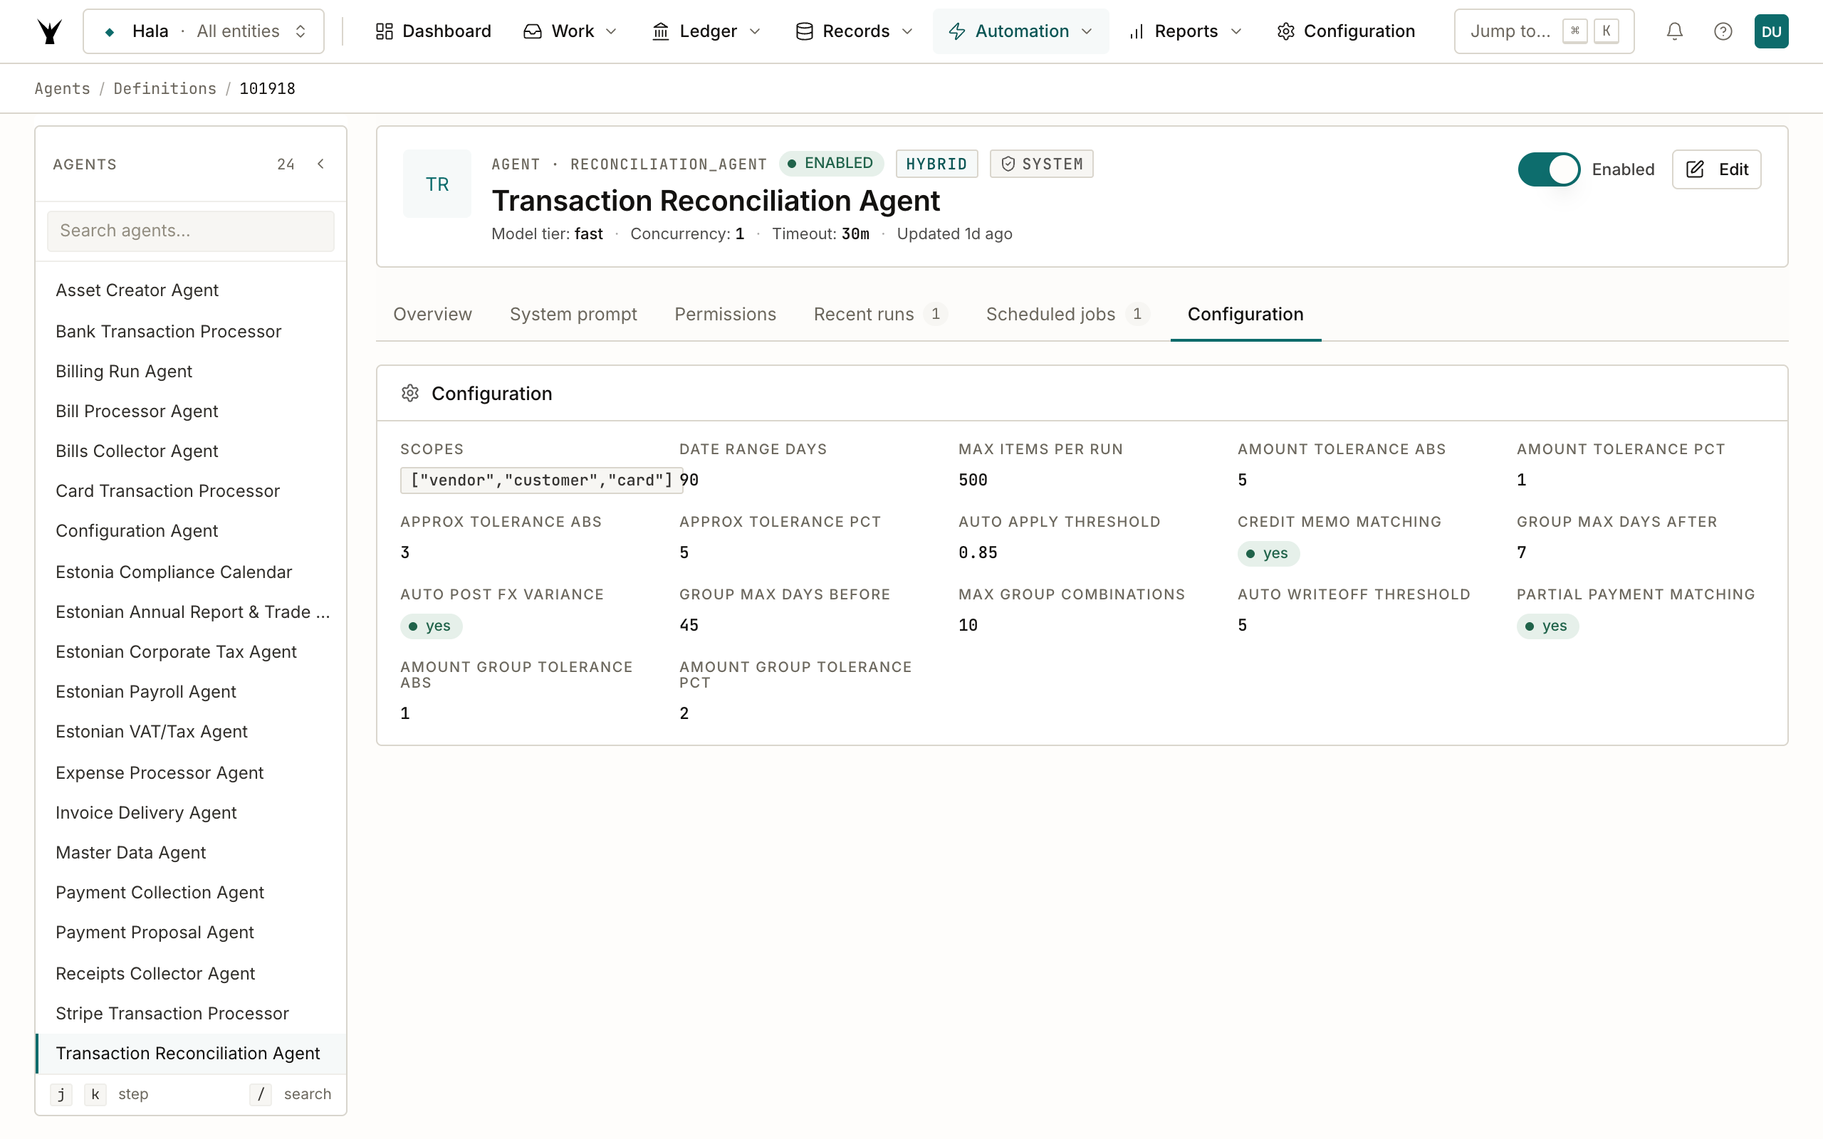The height and width of the screenshot is (1139, 1823).
Task: Click the scopes value ["vendor","customer","card"]
Action: (x=542, y=480)
